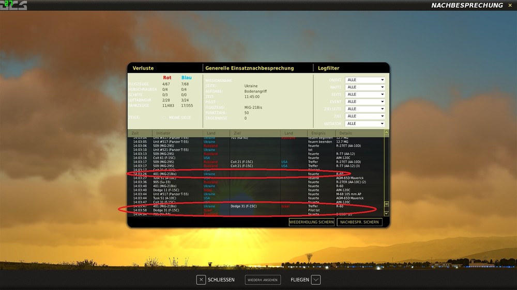The width and height of the screenshot is (517, 290).
Task: Click the Punktzahl value 50
Action: click(x=247, y=113)
